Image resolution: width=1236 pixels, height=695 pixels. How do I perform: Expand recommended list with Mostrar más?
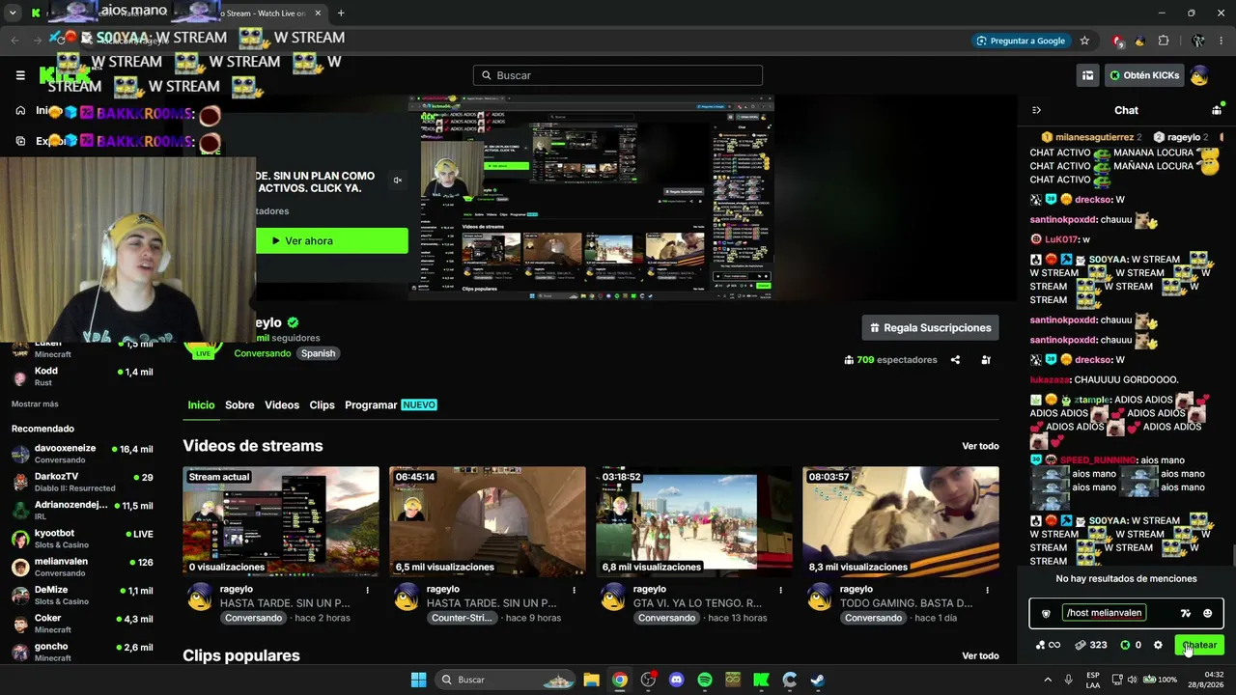35,403
